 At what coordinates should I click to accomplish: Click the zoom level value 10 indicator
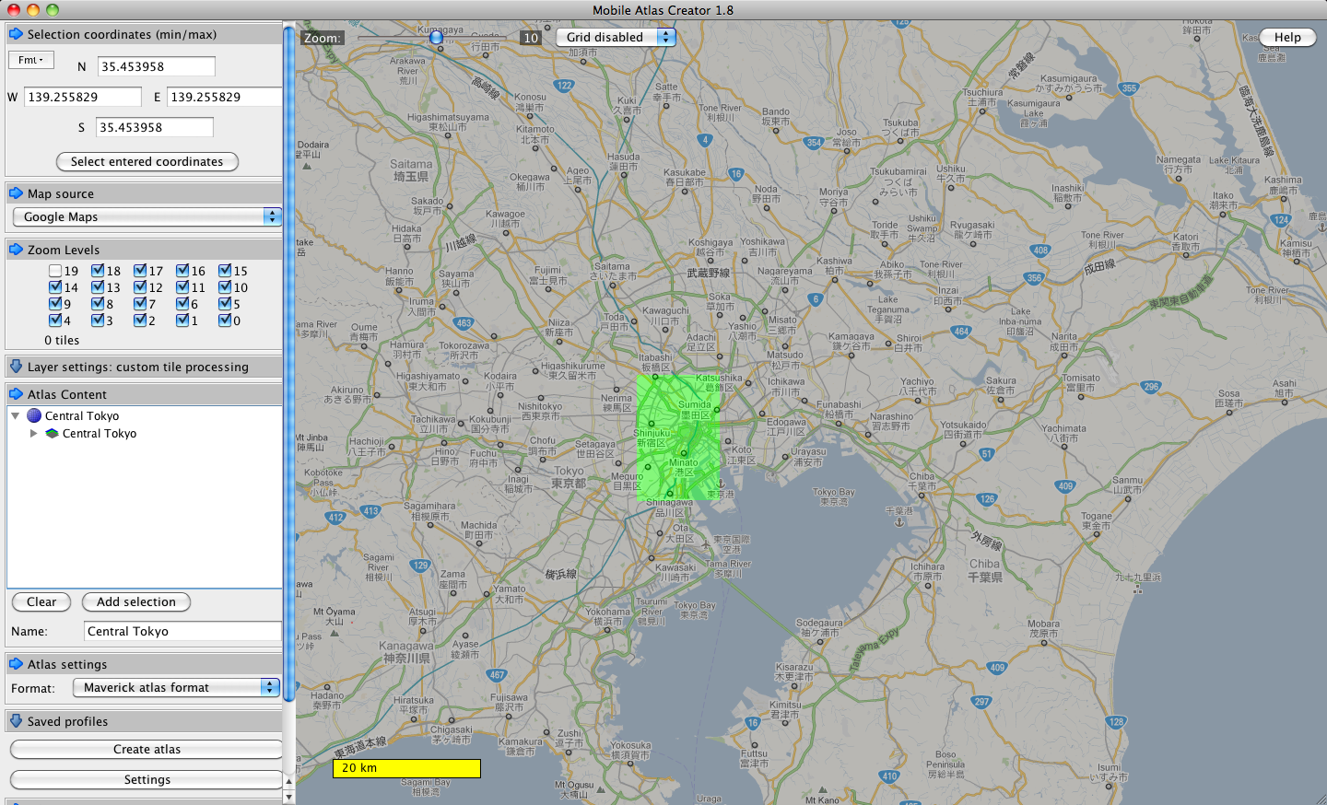(x=531, y=38)
